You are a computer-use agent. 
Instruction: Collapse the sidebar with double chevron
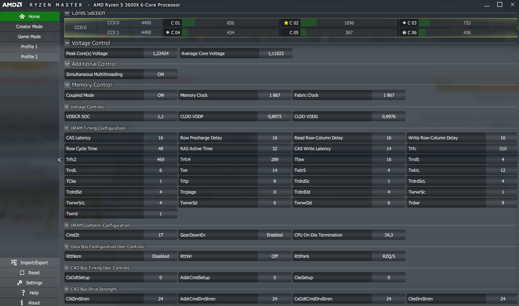point(59,159)
